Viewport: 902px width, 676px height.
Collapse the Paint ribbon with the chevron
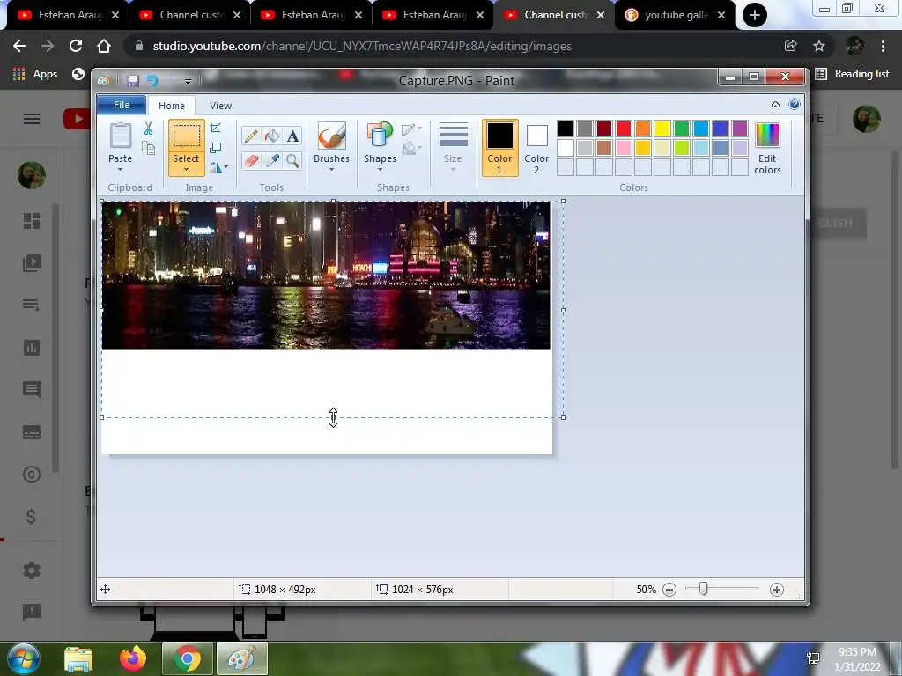[x=775, y=105]
